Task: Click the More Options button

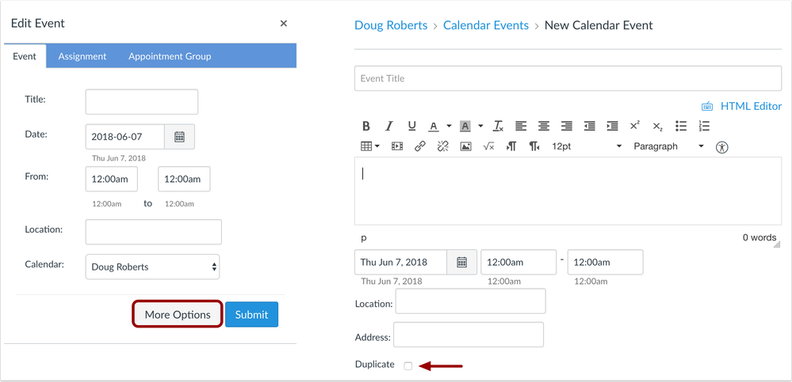Action: point(178,315)
